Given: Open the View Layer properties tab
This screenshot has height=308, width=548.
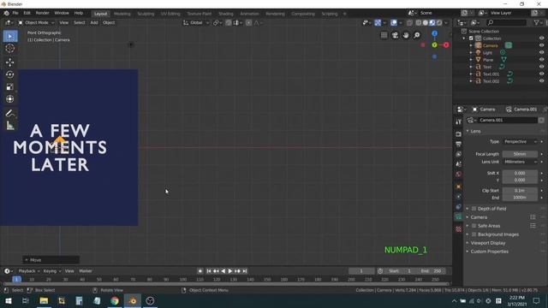Looking at the screenshot, I should [459, 154].
